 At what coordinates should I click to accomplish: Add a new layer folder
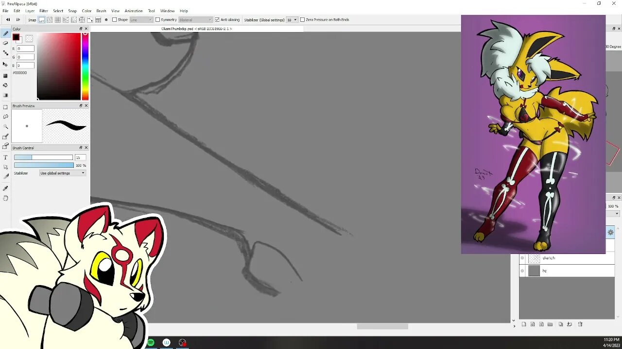[550, 324]
